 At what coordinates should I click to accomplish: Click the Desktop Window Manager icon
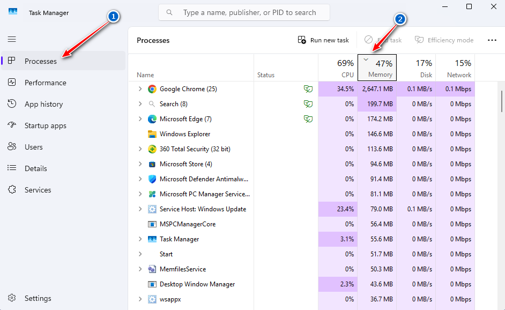tap(152, 284)
